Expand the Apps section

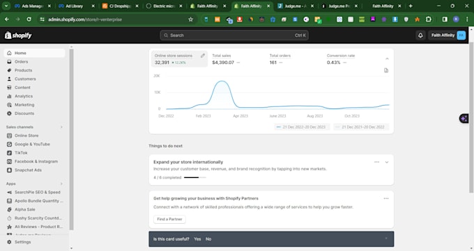pos(61,184)
